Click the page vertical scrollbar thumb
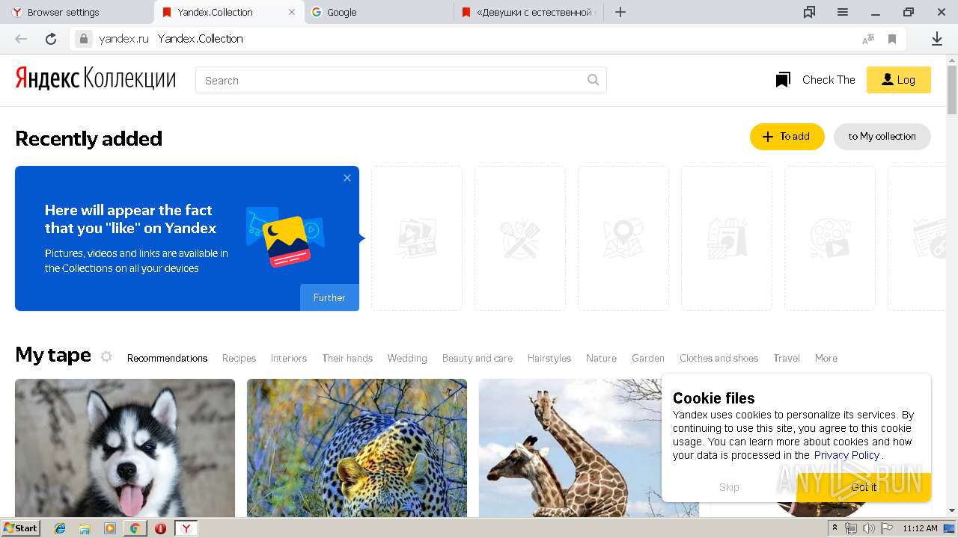958x538 pixels. 952,90
